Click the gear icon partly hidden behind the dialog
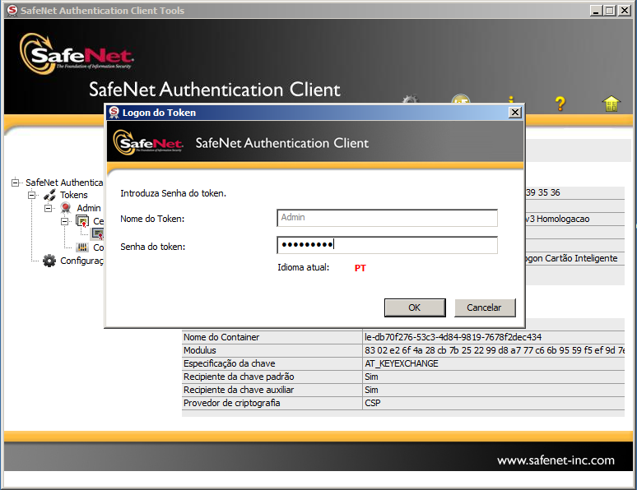637x490 pixels. [410, 99]
